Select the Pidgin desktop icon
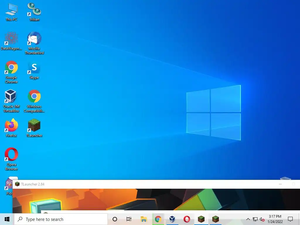Image resolution: width=300 pixels, height=225 pixels. tap(8, 186)
